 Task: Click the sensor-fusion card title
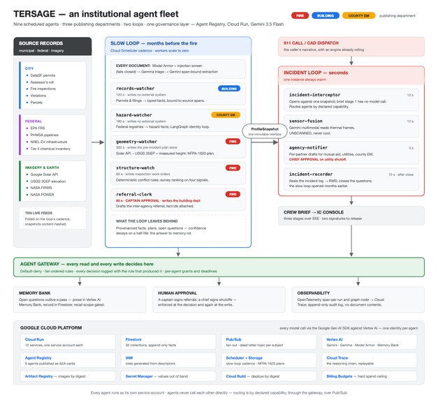(305, 121)
